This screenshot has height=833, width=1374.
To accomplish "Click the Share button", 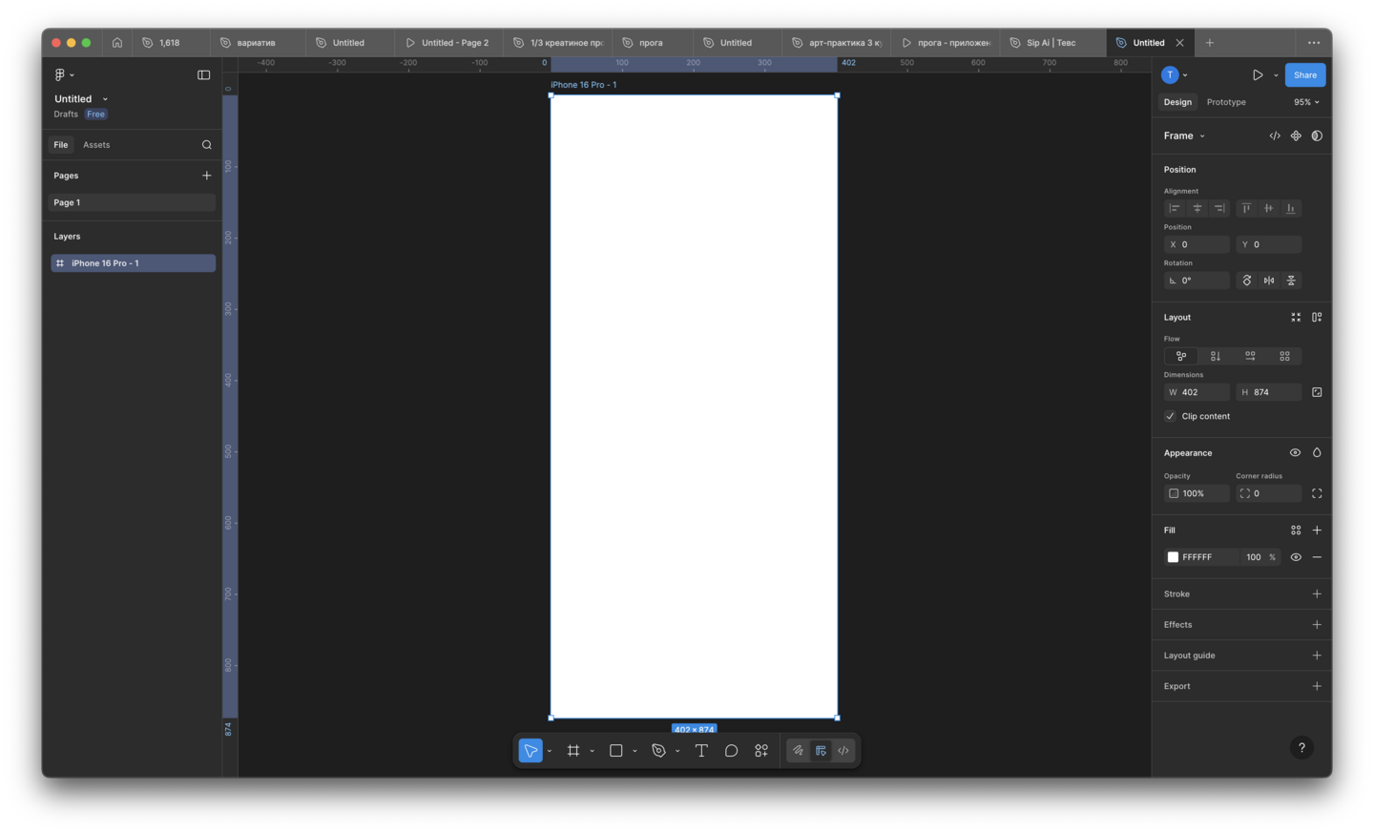I will [1305, 75].
